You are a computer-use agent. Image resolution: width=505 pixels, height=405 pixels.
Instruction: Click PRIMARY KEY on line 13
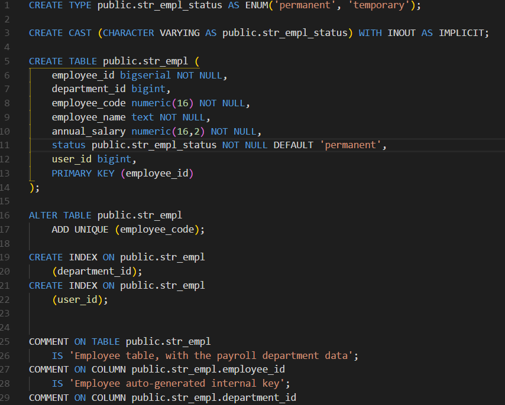[83, 174]
